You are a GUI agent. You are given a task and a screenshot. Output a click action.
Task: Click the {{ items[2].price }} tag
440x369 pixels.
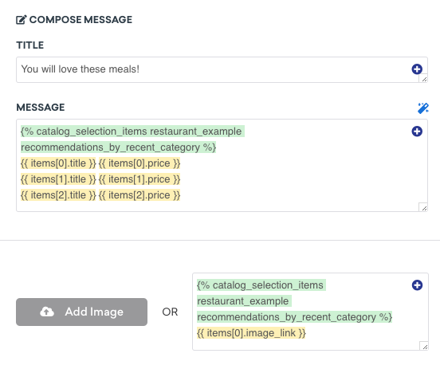(x=139, y=195)
